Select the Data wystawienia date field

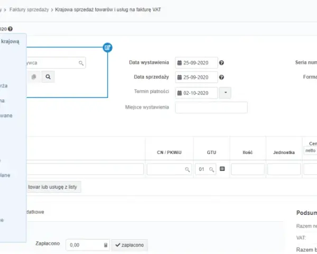tap(197, 63)
